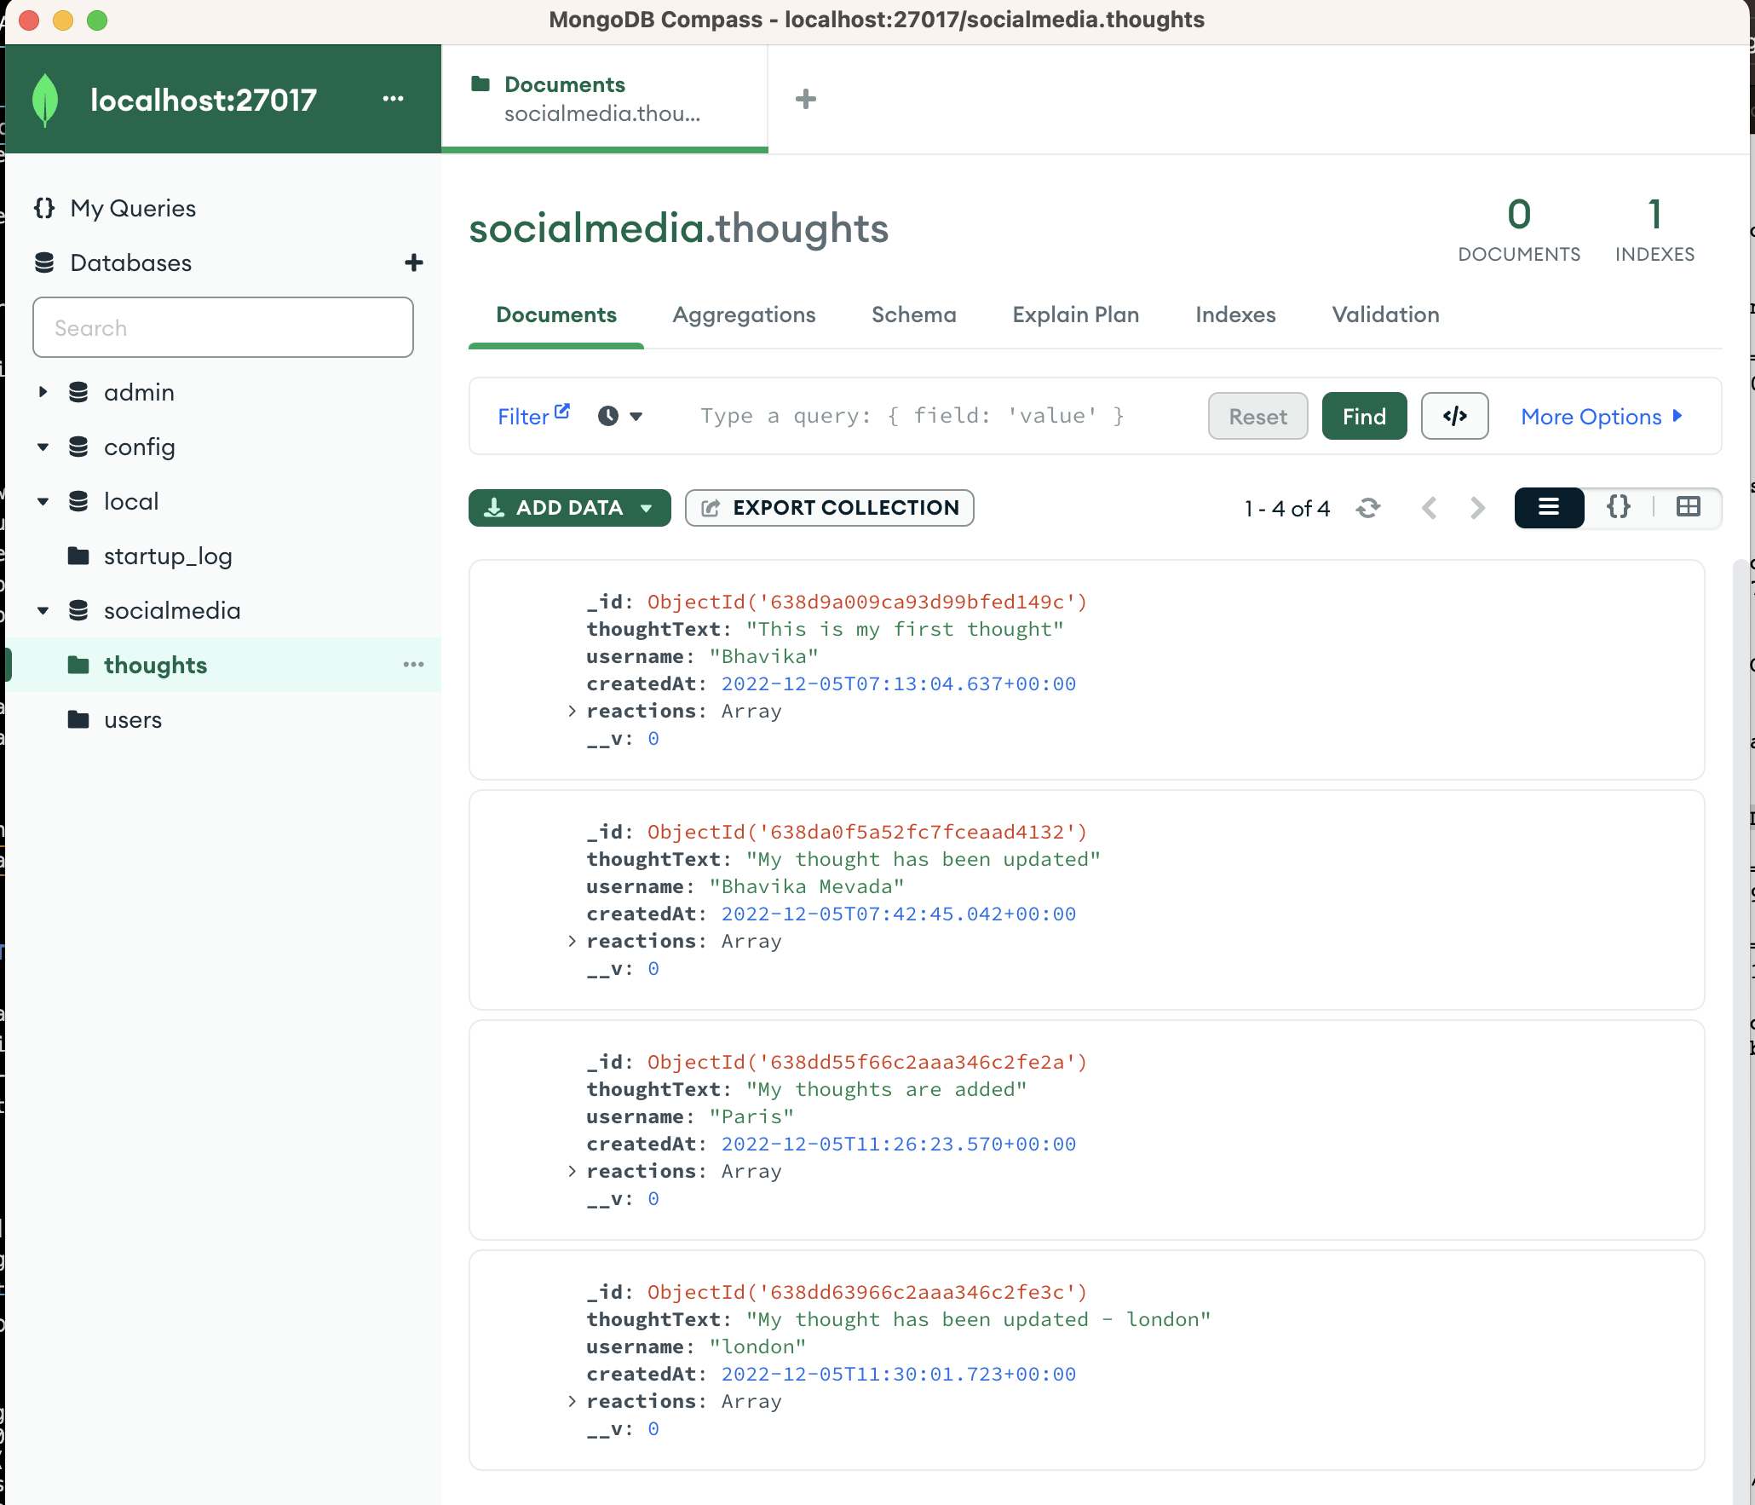Switch to the Schema tab
This screenshot has width=1755, height=1505.
point(913,314)
